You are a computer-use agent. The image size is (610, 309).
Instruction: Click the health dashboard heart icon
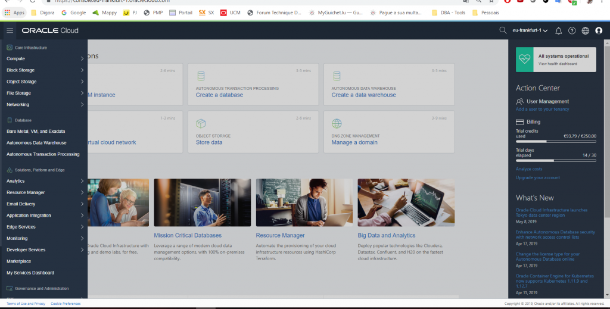(x=524, y=60)
